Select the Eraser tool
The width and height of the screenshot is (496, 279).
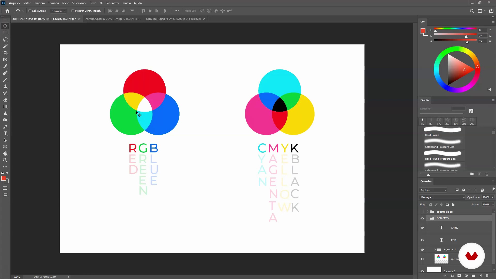[x=5, y=100]
